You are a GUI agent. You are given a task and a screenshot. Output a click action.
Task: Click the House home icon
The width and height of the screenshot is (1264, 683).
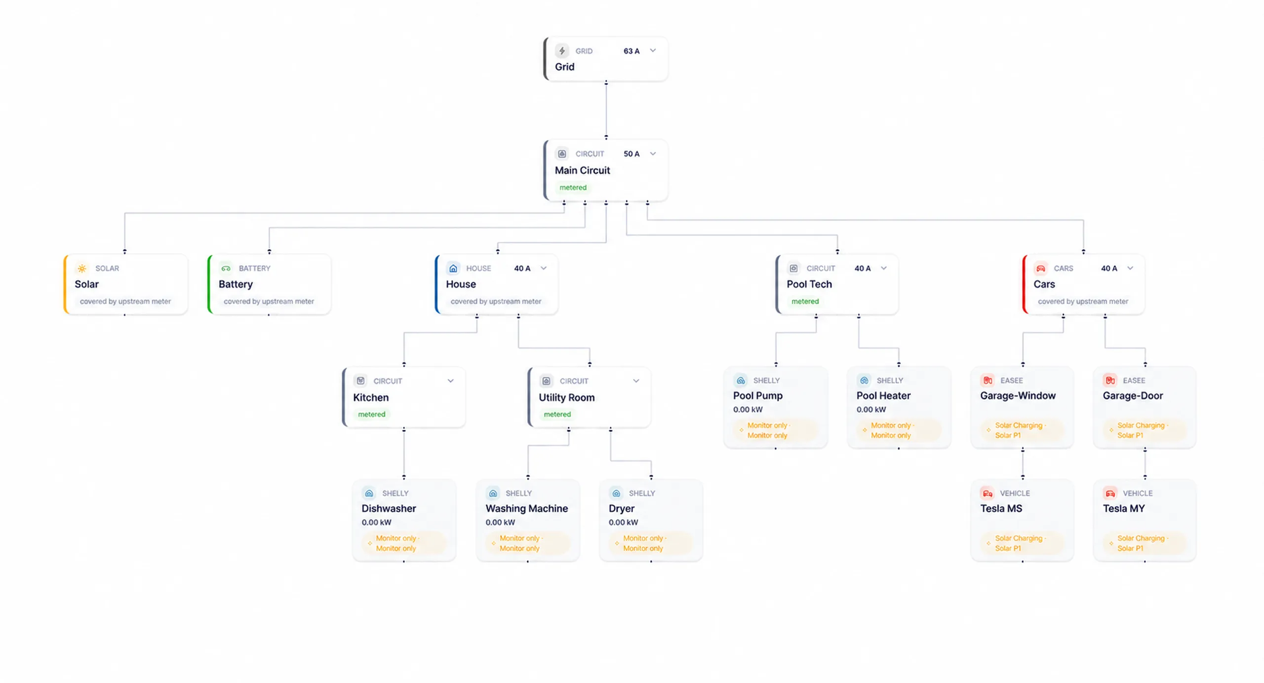(x=453, y=268)
